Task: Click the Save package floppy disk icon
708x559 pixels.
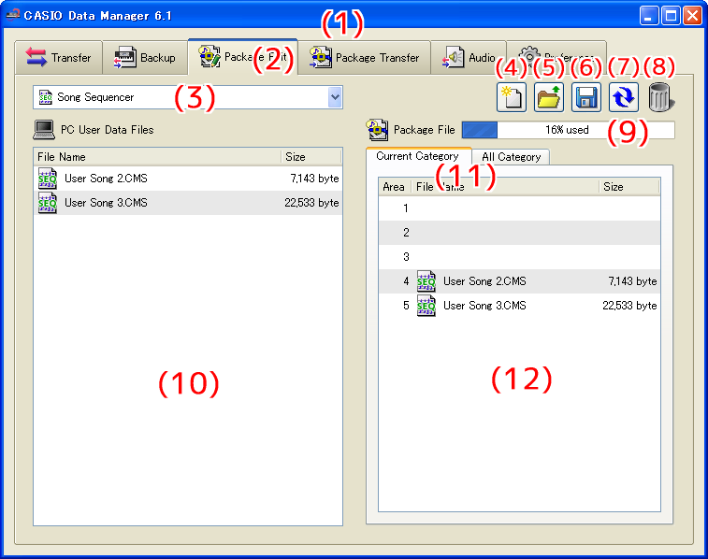Action: (x=586, y=97)
